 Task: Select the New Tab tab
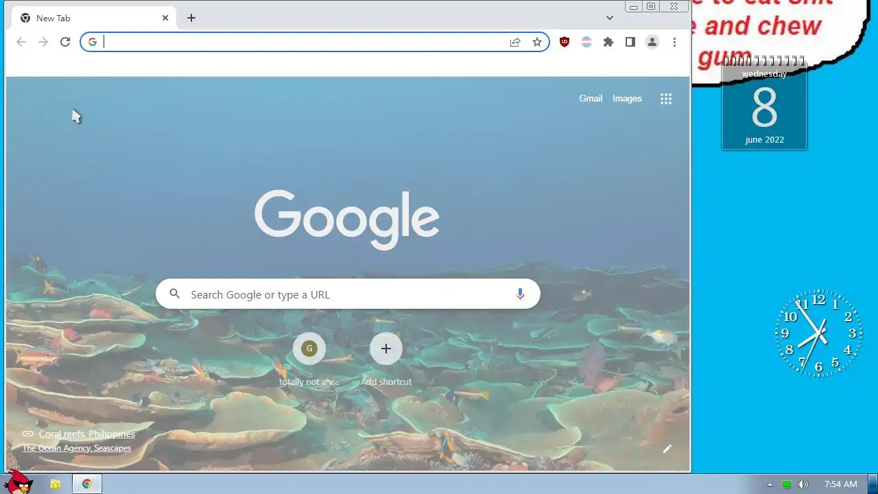pyautogui.click(x=94, y=18)
